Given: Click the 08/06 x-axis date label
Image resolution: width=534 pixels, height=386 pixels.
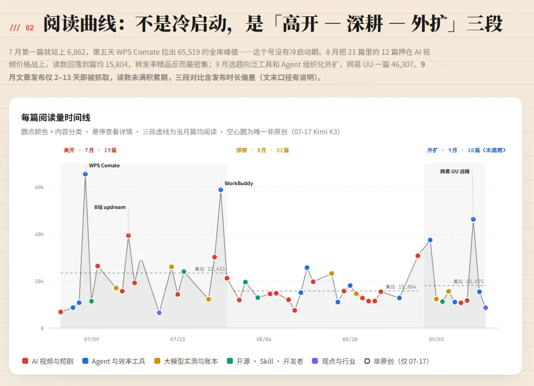Looking at the screenshot, I should (264, 339).
